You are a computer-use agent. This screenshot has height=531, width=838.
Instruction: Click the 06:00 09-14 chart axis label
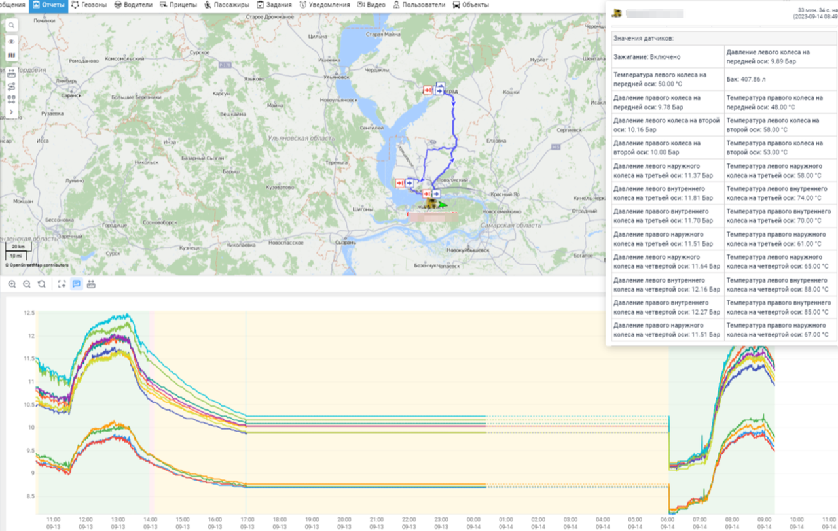pos(668,522)
